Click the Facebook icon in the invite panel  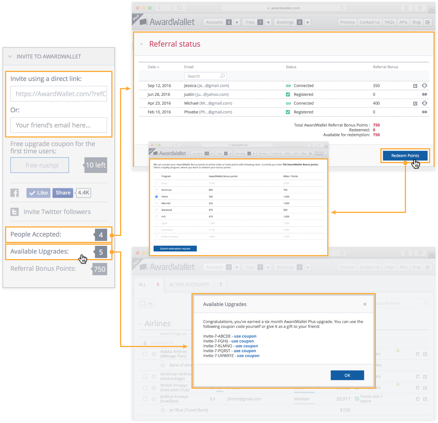[15, 193]
